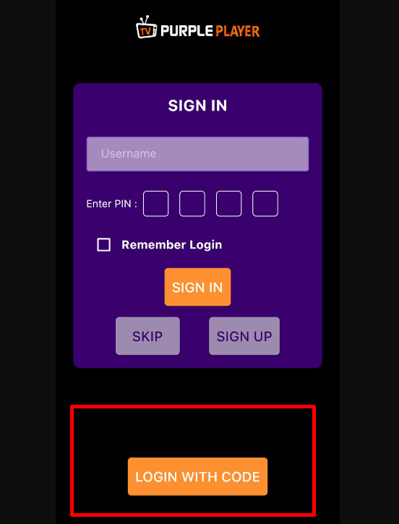Click the Remember Login label text
Viewport: 399px width, 524px height.
(172, 244)
